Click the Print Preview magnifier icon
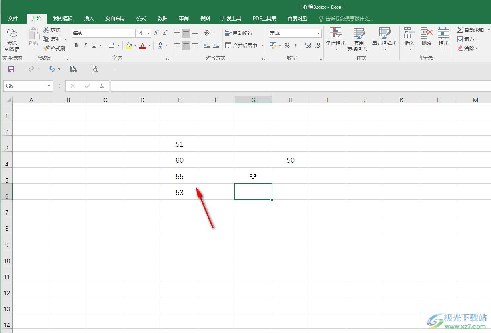Screen dimensions: 491x333 coord(95,69)
